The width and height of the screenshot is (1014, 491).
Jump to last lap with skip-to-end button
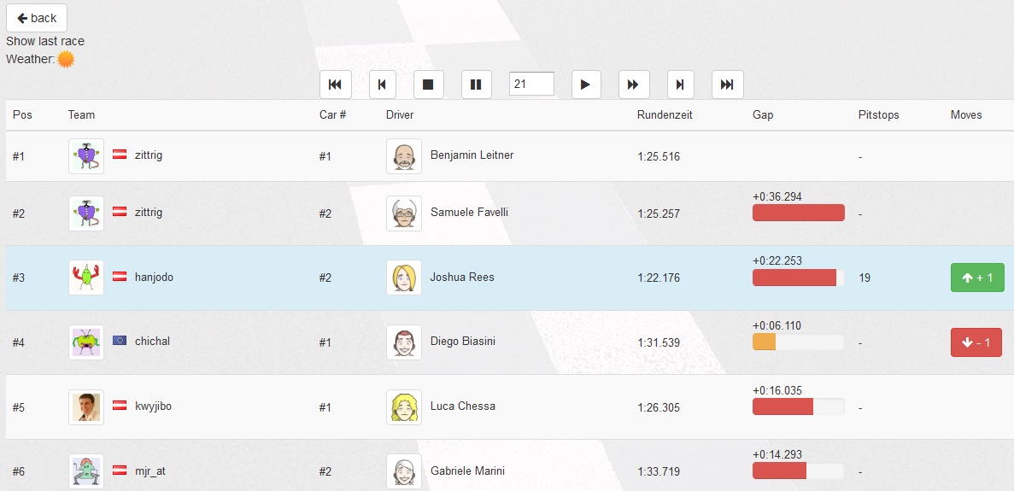point(728,85)
